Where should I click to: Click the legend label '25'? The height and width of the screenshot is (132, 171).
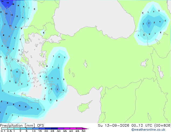[52, 131]
